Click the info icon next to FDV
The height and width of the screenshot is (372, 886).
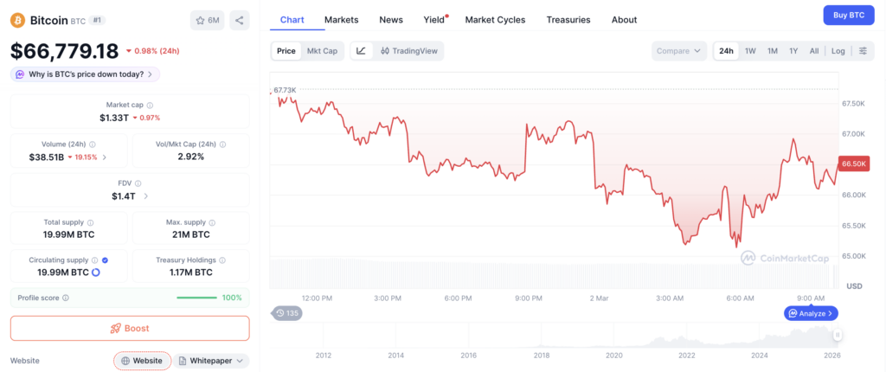coord(138,183)
